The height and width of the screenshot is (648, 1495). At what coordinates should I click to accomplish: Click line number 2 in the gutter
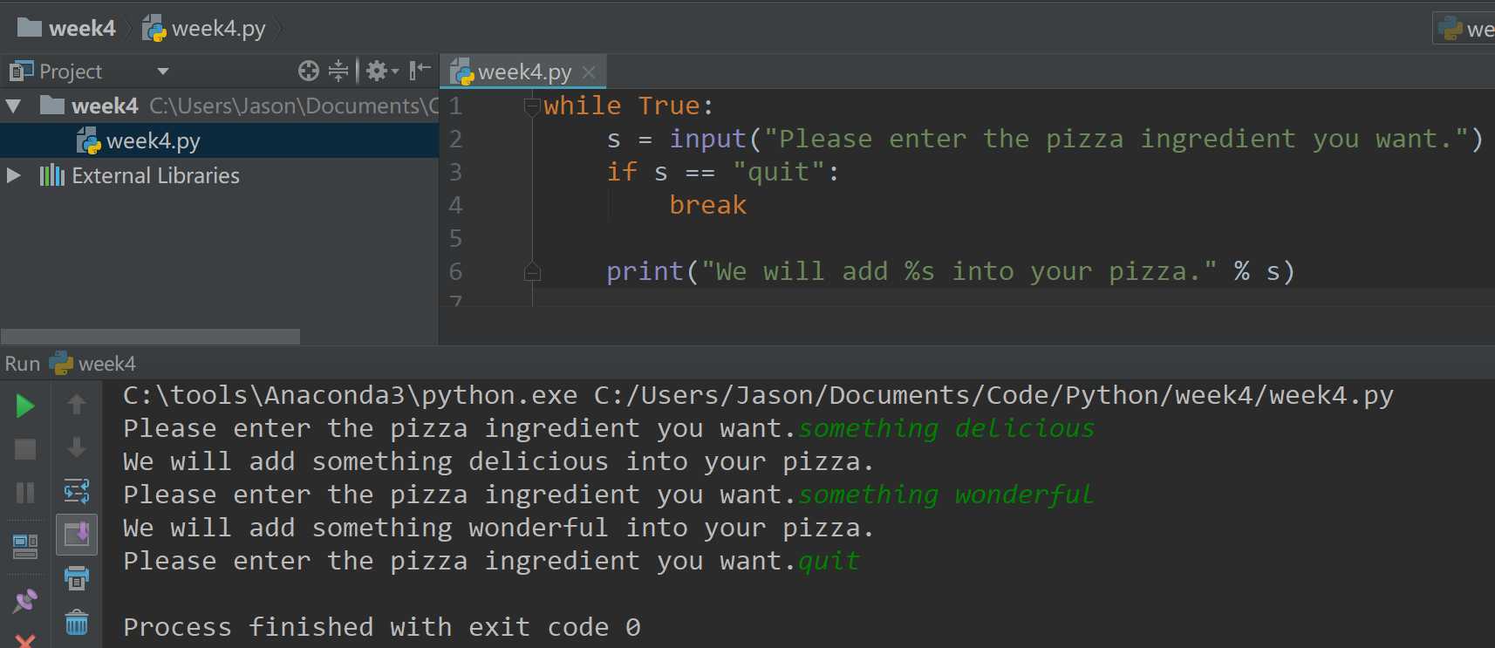(455, 140)
